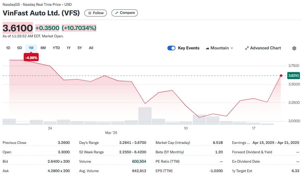Open chart settings gear icon

(294, 48)
